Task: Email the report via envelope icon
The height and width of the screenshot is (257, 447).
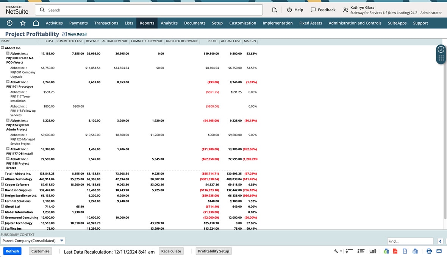Action: pos(439,251)
